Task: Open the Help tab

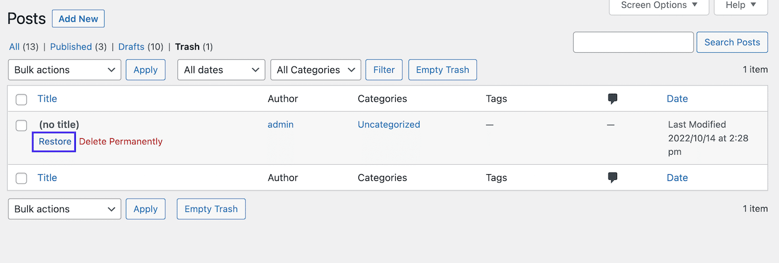Action: (x=741, y=6)
